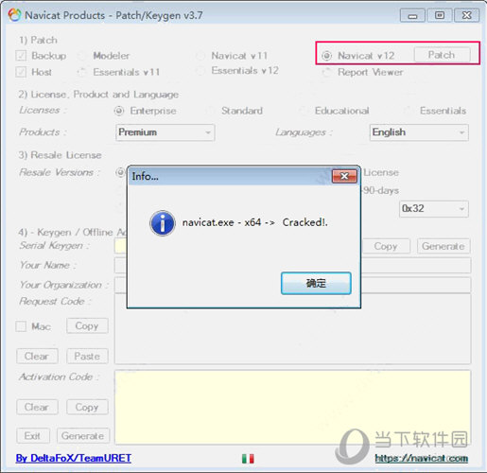Toggle the Backup checkbox

[21, 56]
